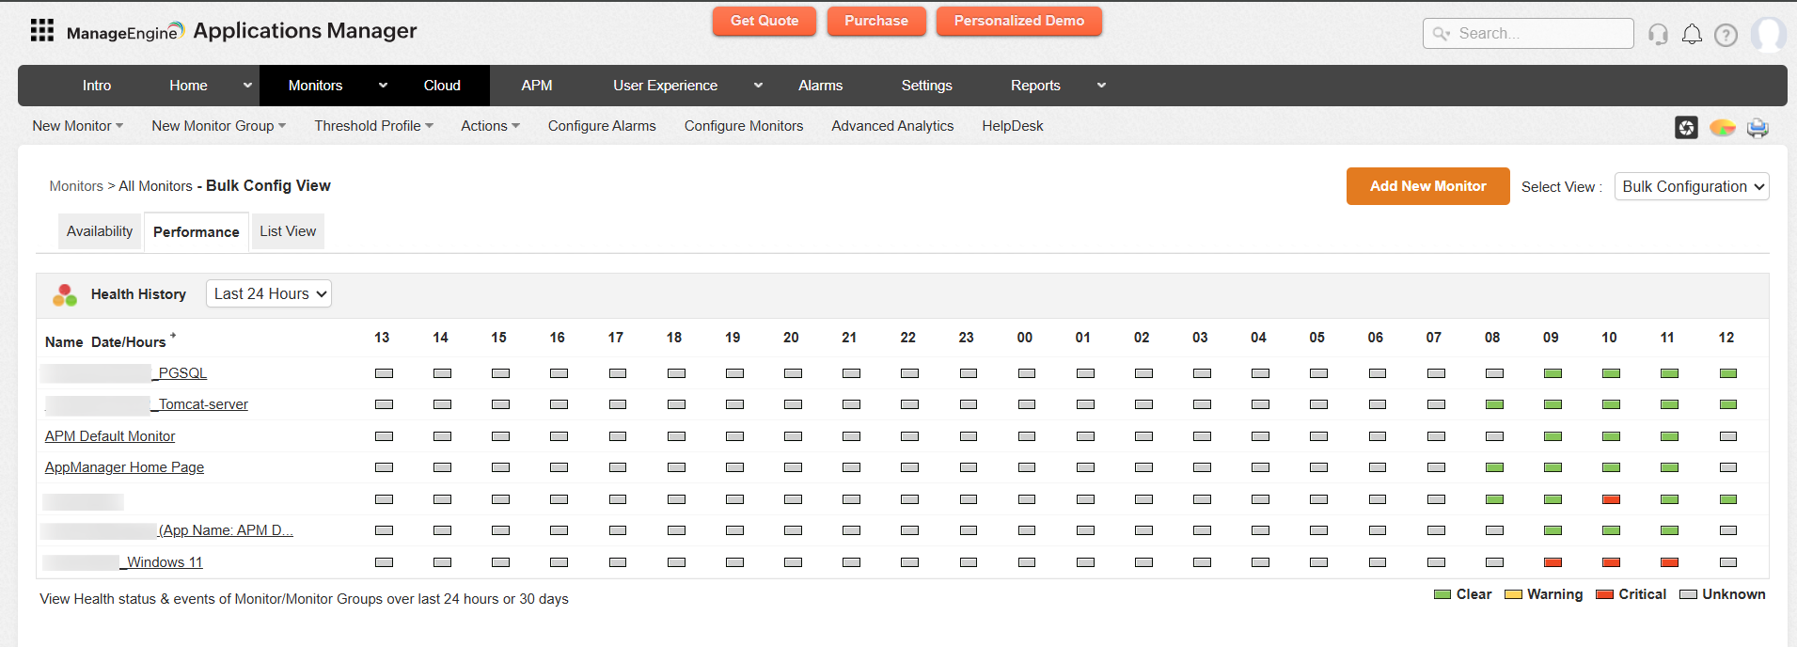Open the Threshold Profile dropdown
The width and height of the screenshot is (1797, 647).
pyautogui.click(x=374, y=126)
